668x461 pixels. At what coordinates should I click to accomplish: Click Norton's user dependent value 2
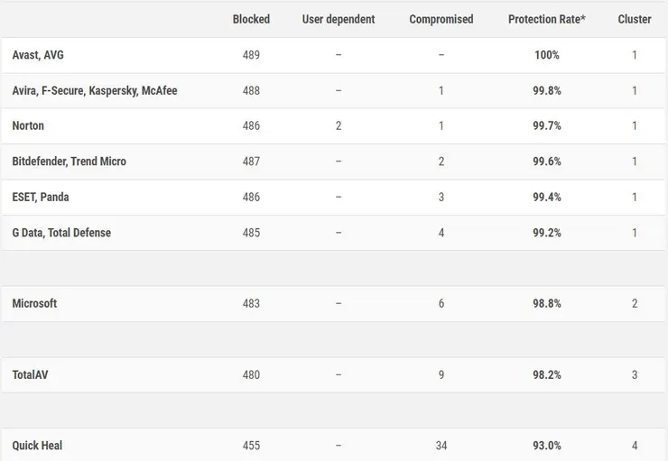tap(339, 125)
